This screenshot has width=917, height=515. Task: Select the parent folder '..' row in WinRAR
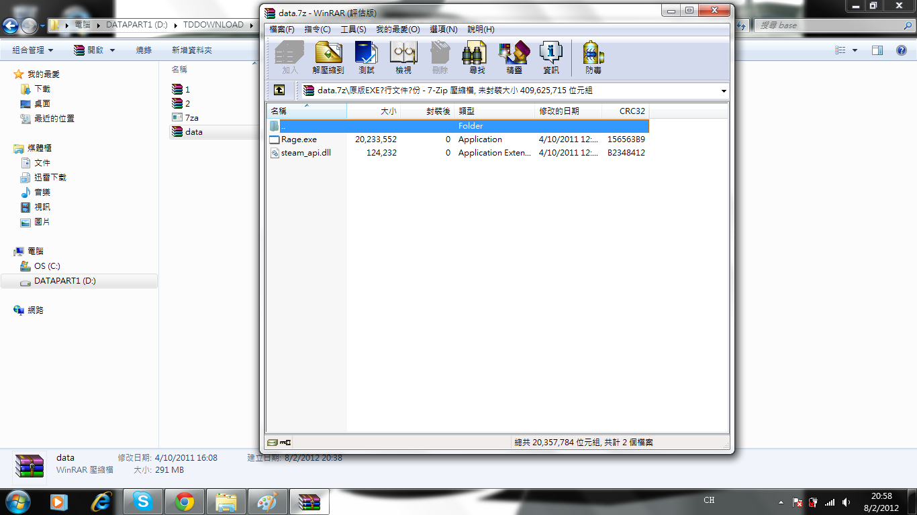tap(458, 126)
